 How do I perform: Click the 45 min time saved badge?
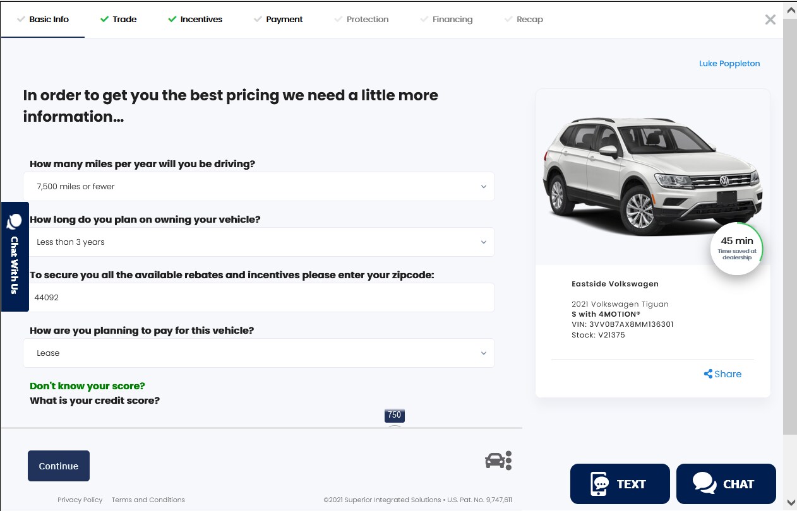(x=736, y=249)
